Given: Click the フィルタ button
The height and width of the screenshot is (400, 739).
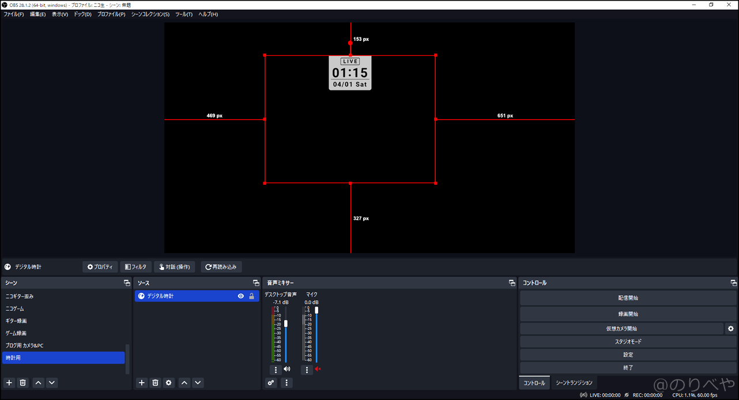Looking at the screenshot, I should (136, 267).
